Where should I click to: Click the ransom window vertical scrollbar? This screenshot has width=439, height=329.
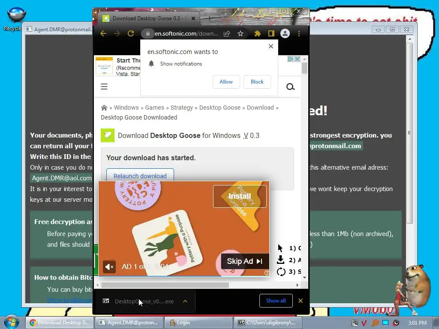(x=409, y=133)
